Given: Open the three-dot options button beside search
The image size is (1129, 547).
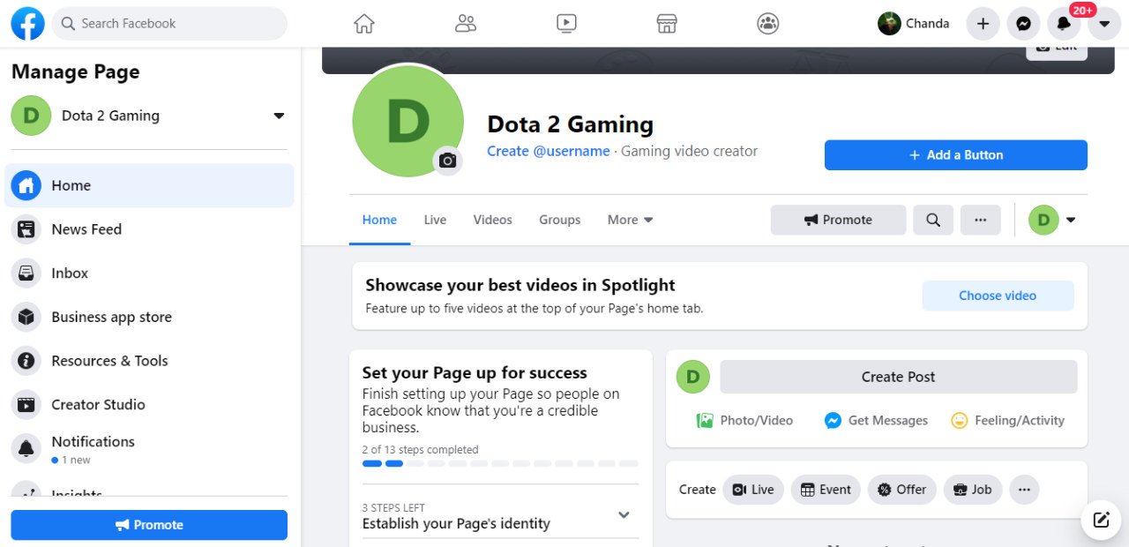Looking at the screenshot, I should (980, 220).
